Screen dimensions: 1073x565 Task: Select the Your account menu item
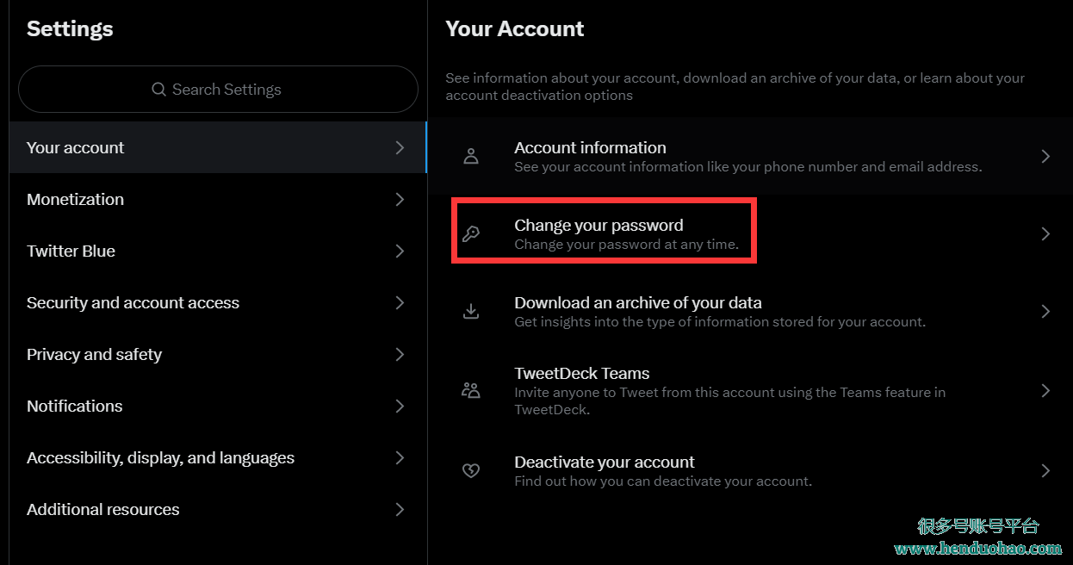click(76, 147)
